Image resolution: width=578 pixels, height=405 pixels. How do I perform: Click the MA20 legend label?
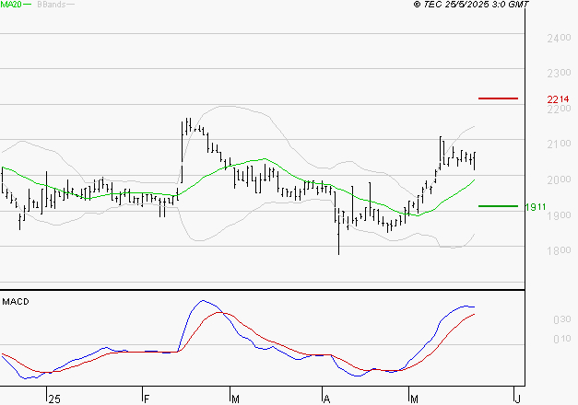click(10, 5)
